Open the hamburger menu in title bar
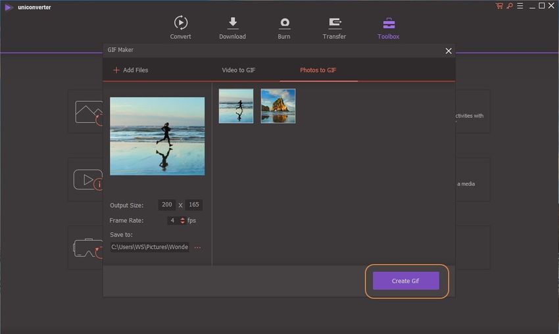Viewport: 559px width, 334px height. pos(519,6)
